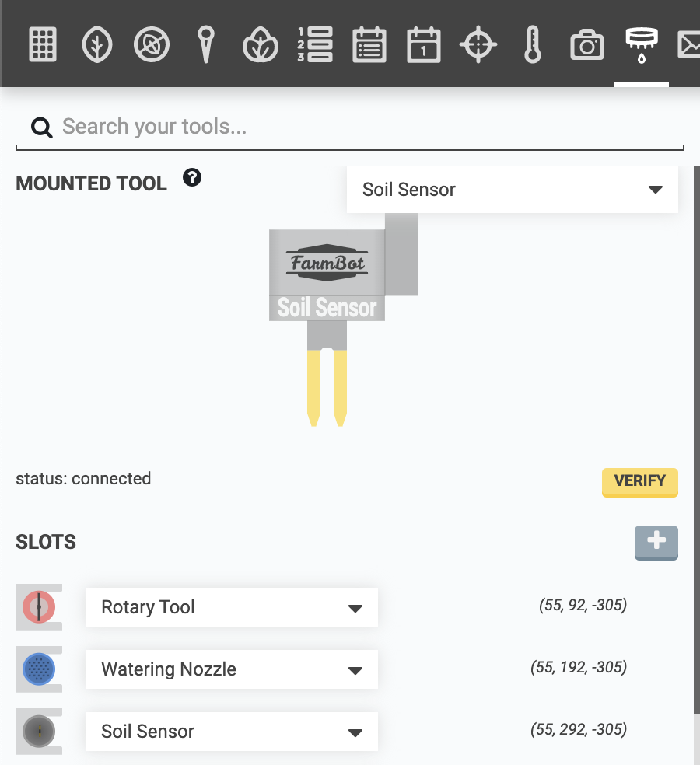The height and width of the screenshot is (765, 700).
Task: Open Mounted Tool help via question mark
Action: click(191, 177)
